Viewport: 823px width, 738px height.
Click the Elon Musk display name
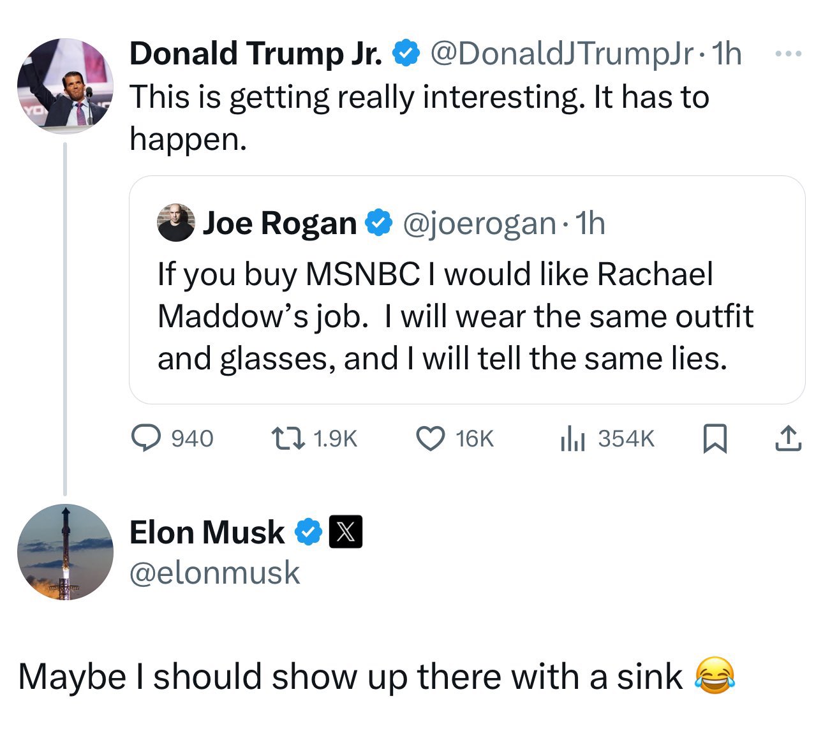(207, 532)
